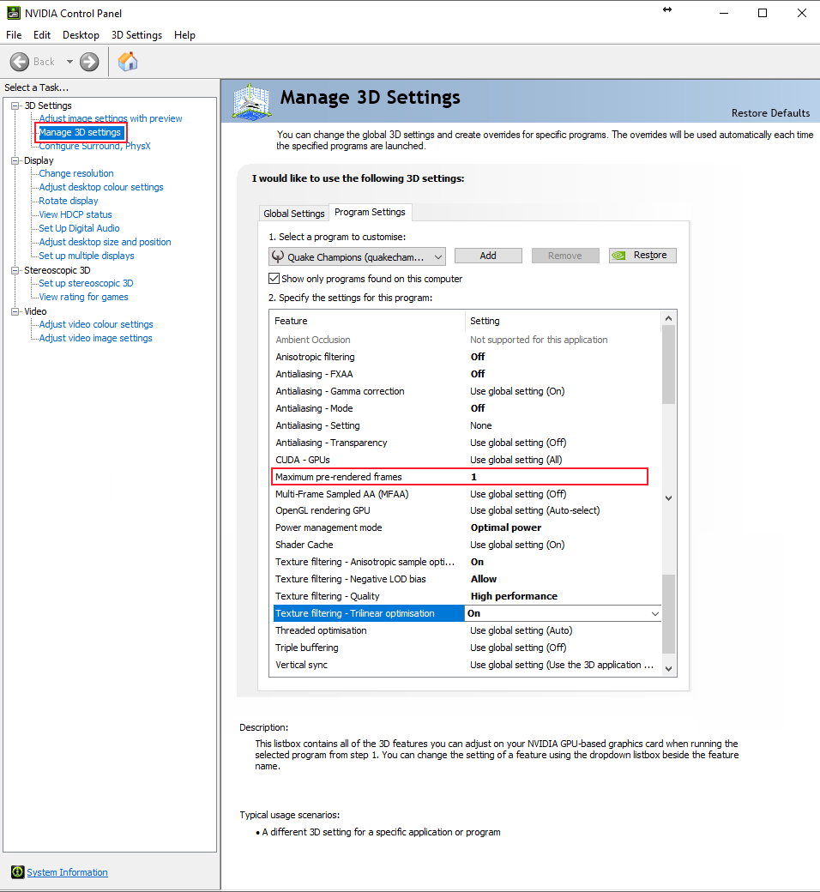Collapse the Display tree node
This screenshot has width=820, height=892.
tap(15, 161)
